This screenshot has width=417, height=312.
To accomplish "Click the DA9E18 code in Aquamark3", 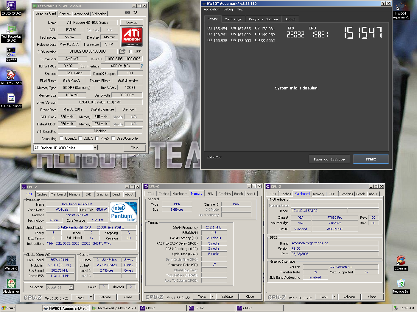I will [214, 157].
